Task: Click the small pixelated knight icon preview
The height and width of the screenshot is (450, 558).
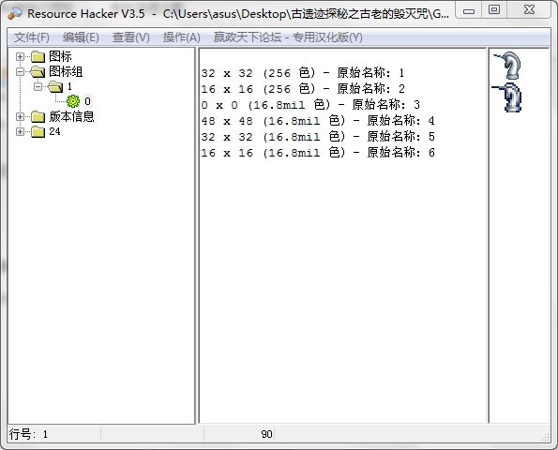Action: tap(507, 97)
